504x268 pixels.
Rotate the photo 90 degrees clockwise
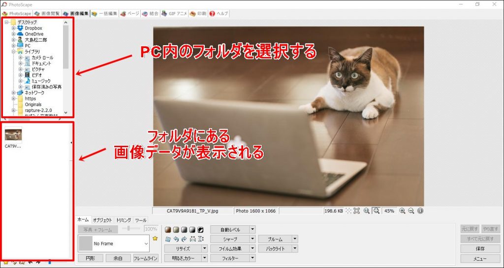184,239
